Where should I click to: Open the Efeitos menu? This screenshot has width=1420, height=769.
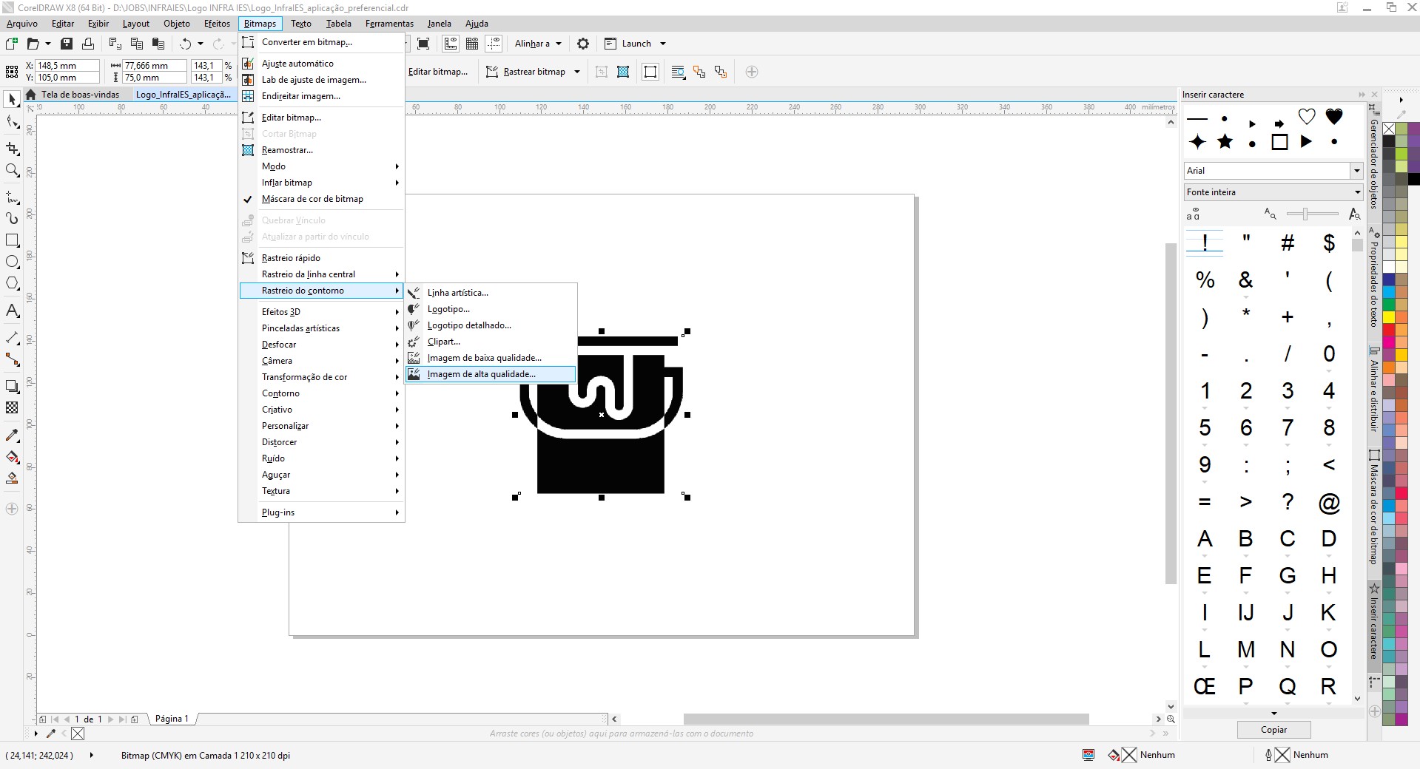(217, 24)
